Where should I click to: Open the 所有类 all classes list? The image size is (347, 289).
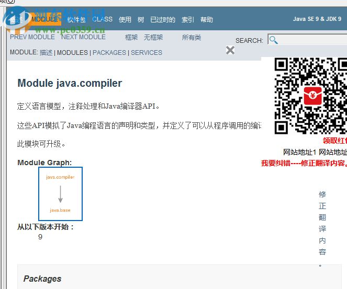pos(192,37)
